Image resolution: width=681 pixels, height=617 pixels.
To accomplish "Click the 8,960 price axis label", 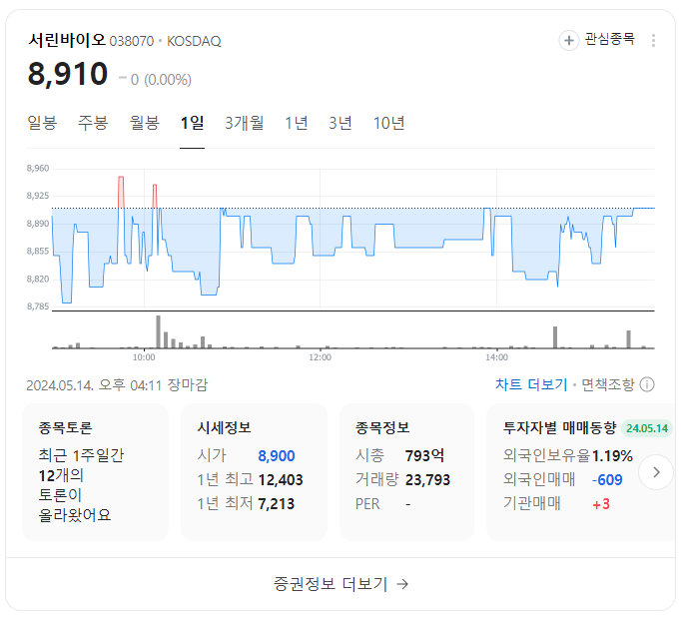I will point(38,168).
